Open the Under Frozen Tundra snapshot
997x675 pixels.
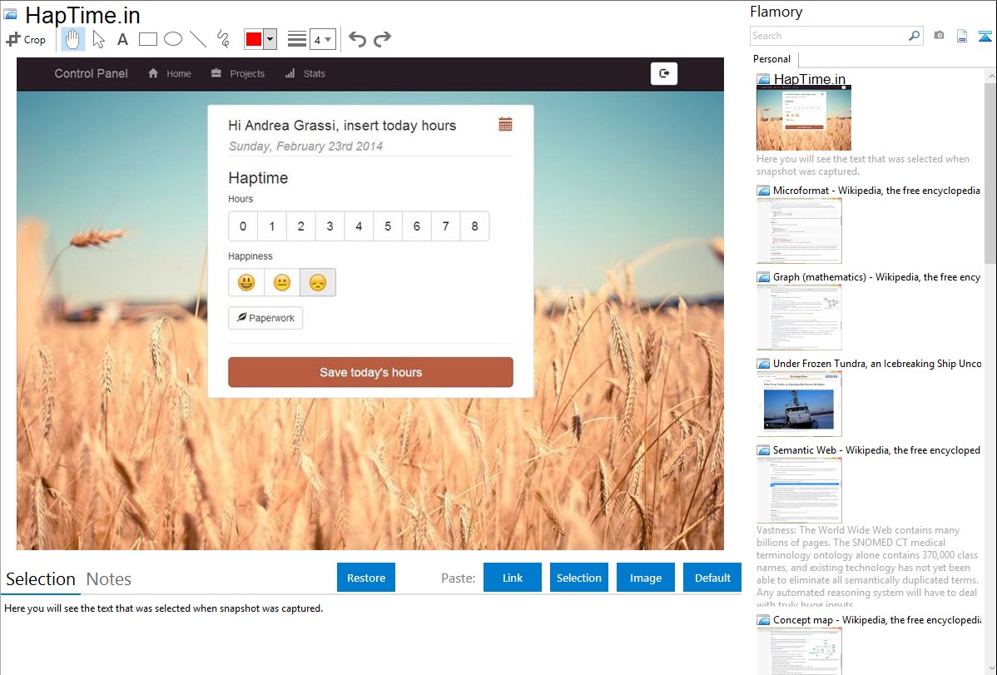point(799,404)
